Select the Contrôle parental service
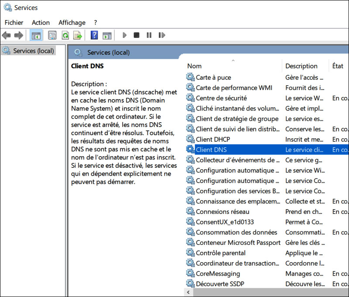The height and width of the screenshot is (297, 349). point(221,253)
